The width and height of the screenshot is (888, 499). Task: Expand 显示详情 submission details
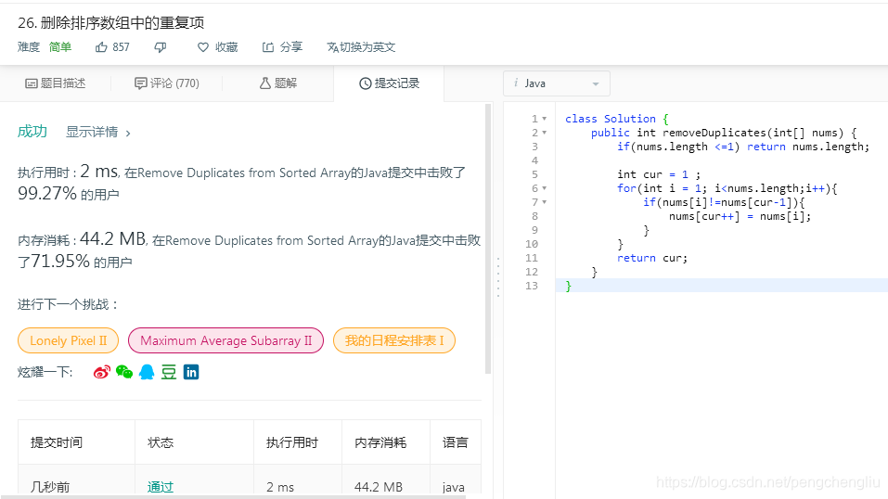pyautogui.click(x=98, y=133)
